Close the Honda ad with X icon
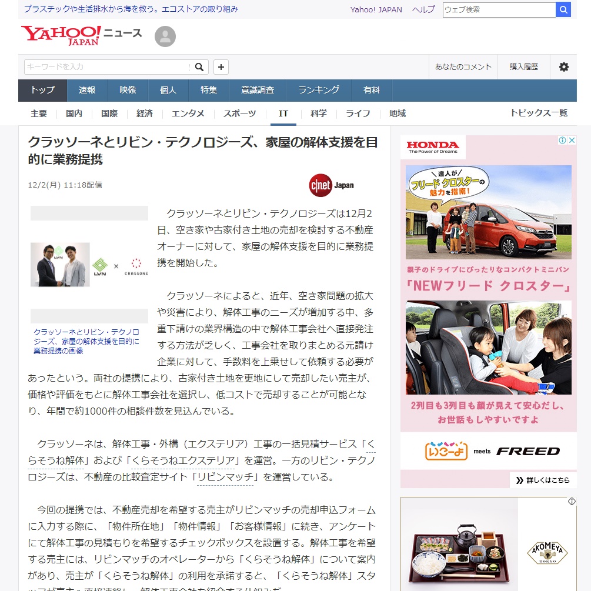This screenshot has width=591, height=591. [x=572, y=140]
